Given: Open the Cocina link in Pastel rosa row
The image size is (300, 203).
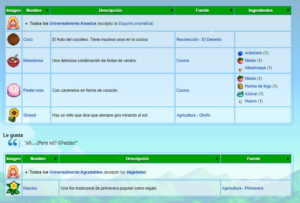Looking at the screenshot, I should tap(182, 90).
